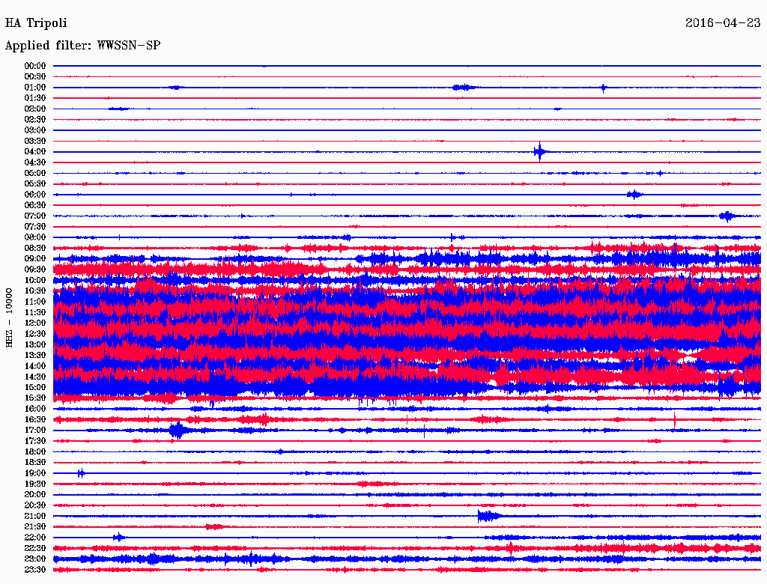Select the 20:30 time label

[35, 505]
